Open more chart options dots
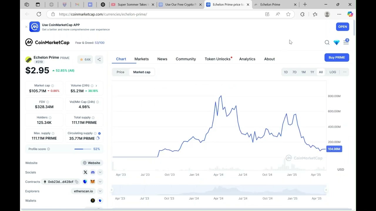This screenshot has height=211, width=376. click(345, 72)
